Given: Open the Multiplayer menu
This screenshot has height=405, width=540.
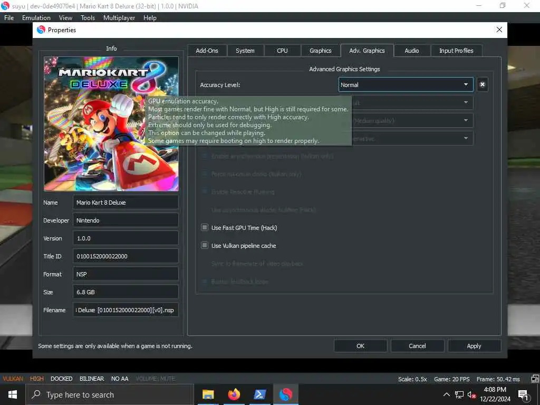Looking at the screenshot, I should tap(119, 17).
